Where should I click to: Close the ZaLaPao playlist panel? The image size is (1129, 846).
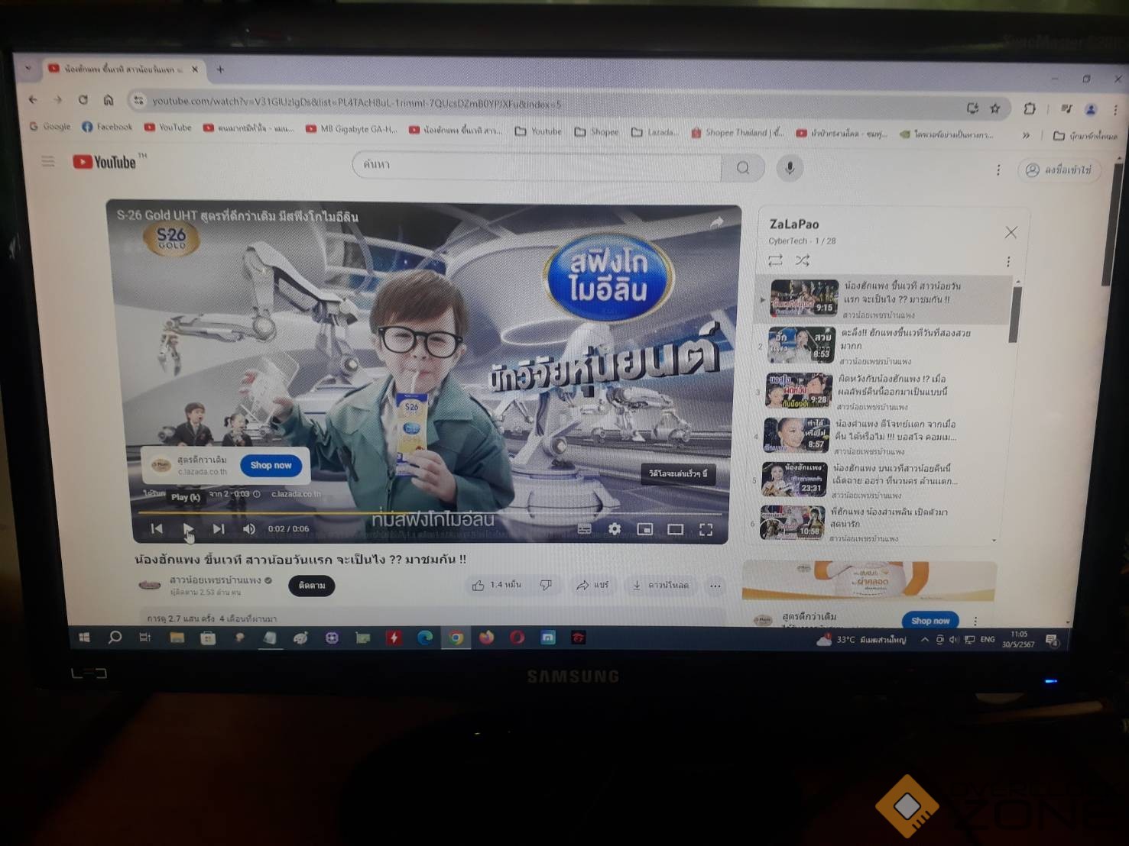pos(1011,232)
